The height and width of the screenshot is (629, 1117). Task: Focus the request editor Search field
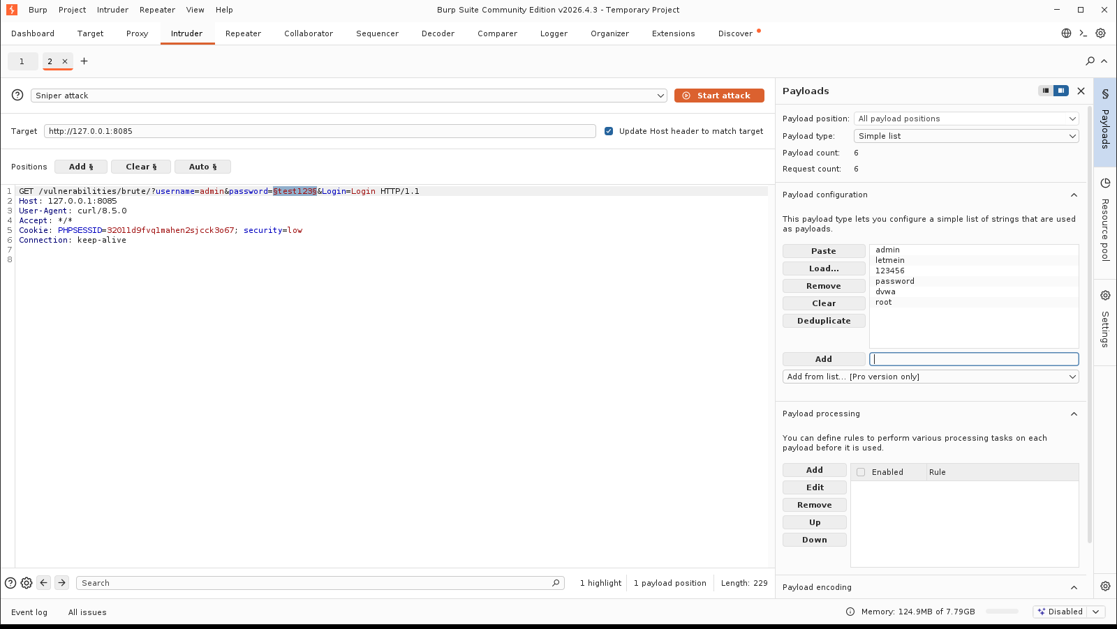pyautogui.click(x=320, y=583)
